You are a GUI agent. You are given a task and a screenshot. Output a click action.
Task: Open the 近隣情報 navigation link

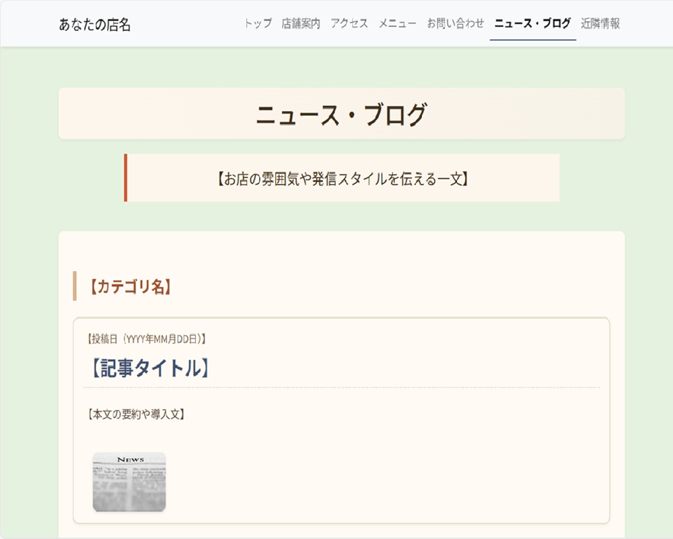[x=601, y=23]
